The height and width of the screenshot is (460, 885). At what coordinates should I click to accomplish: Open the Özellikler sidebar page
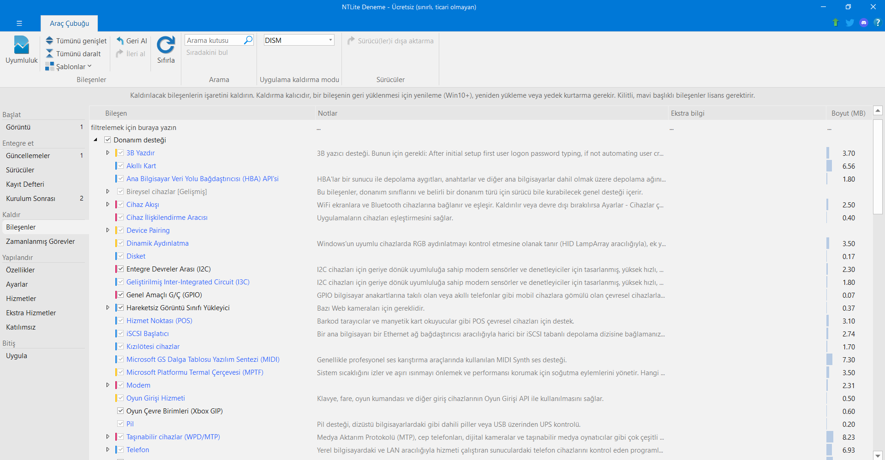coord(44,270)
